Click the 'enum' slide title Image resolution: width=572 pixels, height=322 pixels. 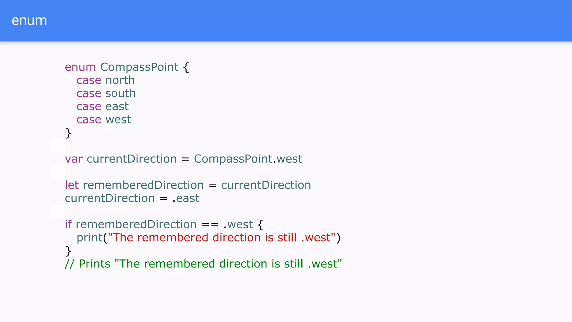(x=29, y=21)
